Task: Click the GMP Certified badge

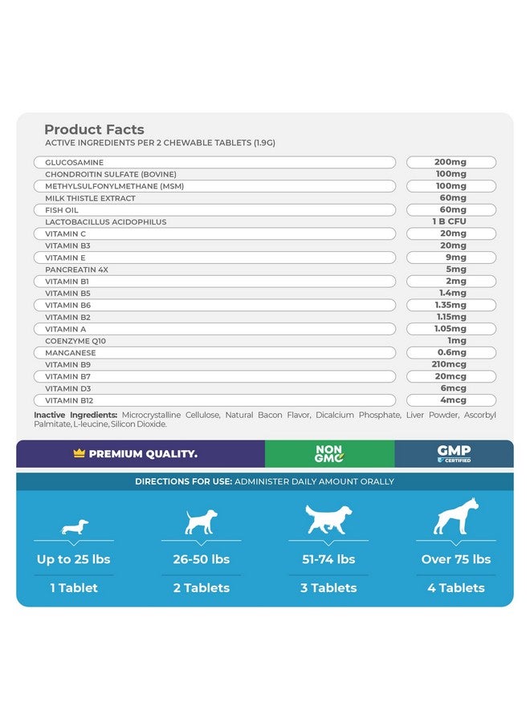Action: [x=454, y=453]
